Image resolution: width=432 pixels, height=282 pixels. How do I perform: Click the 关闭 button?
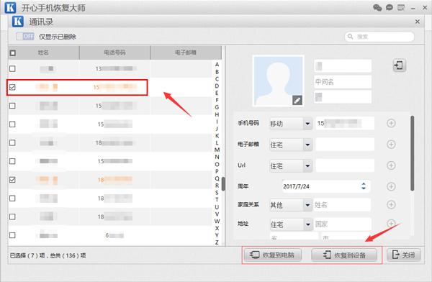point(404,255)
